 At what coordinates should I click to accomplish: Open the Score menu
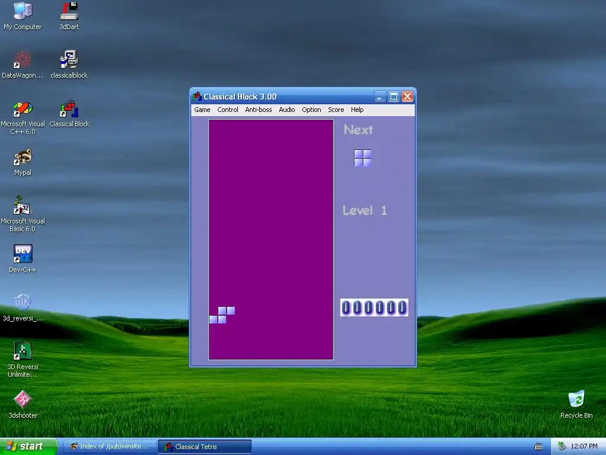click(x=336, y=110)
